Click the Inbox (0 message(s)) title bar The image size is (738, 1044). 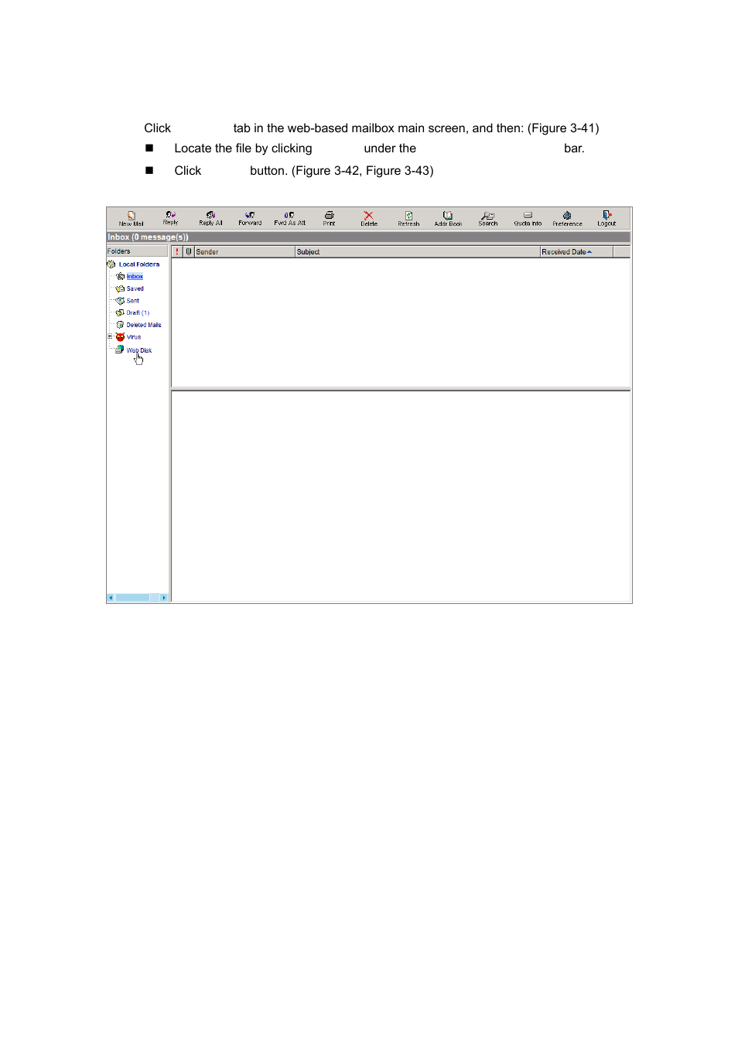click(x=368, y=237)
